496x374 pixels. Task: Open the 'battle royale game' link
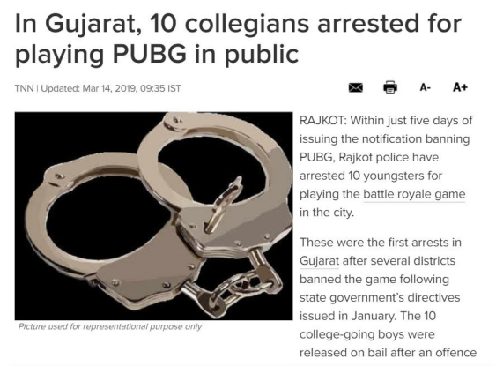click(x=414, y=194)
